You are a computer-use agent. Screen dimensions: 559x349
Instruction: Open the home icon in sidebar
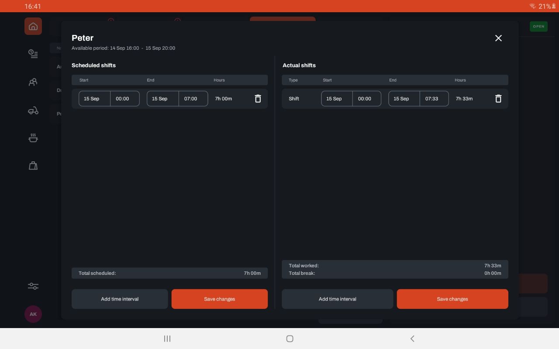[33, 27]
